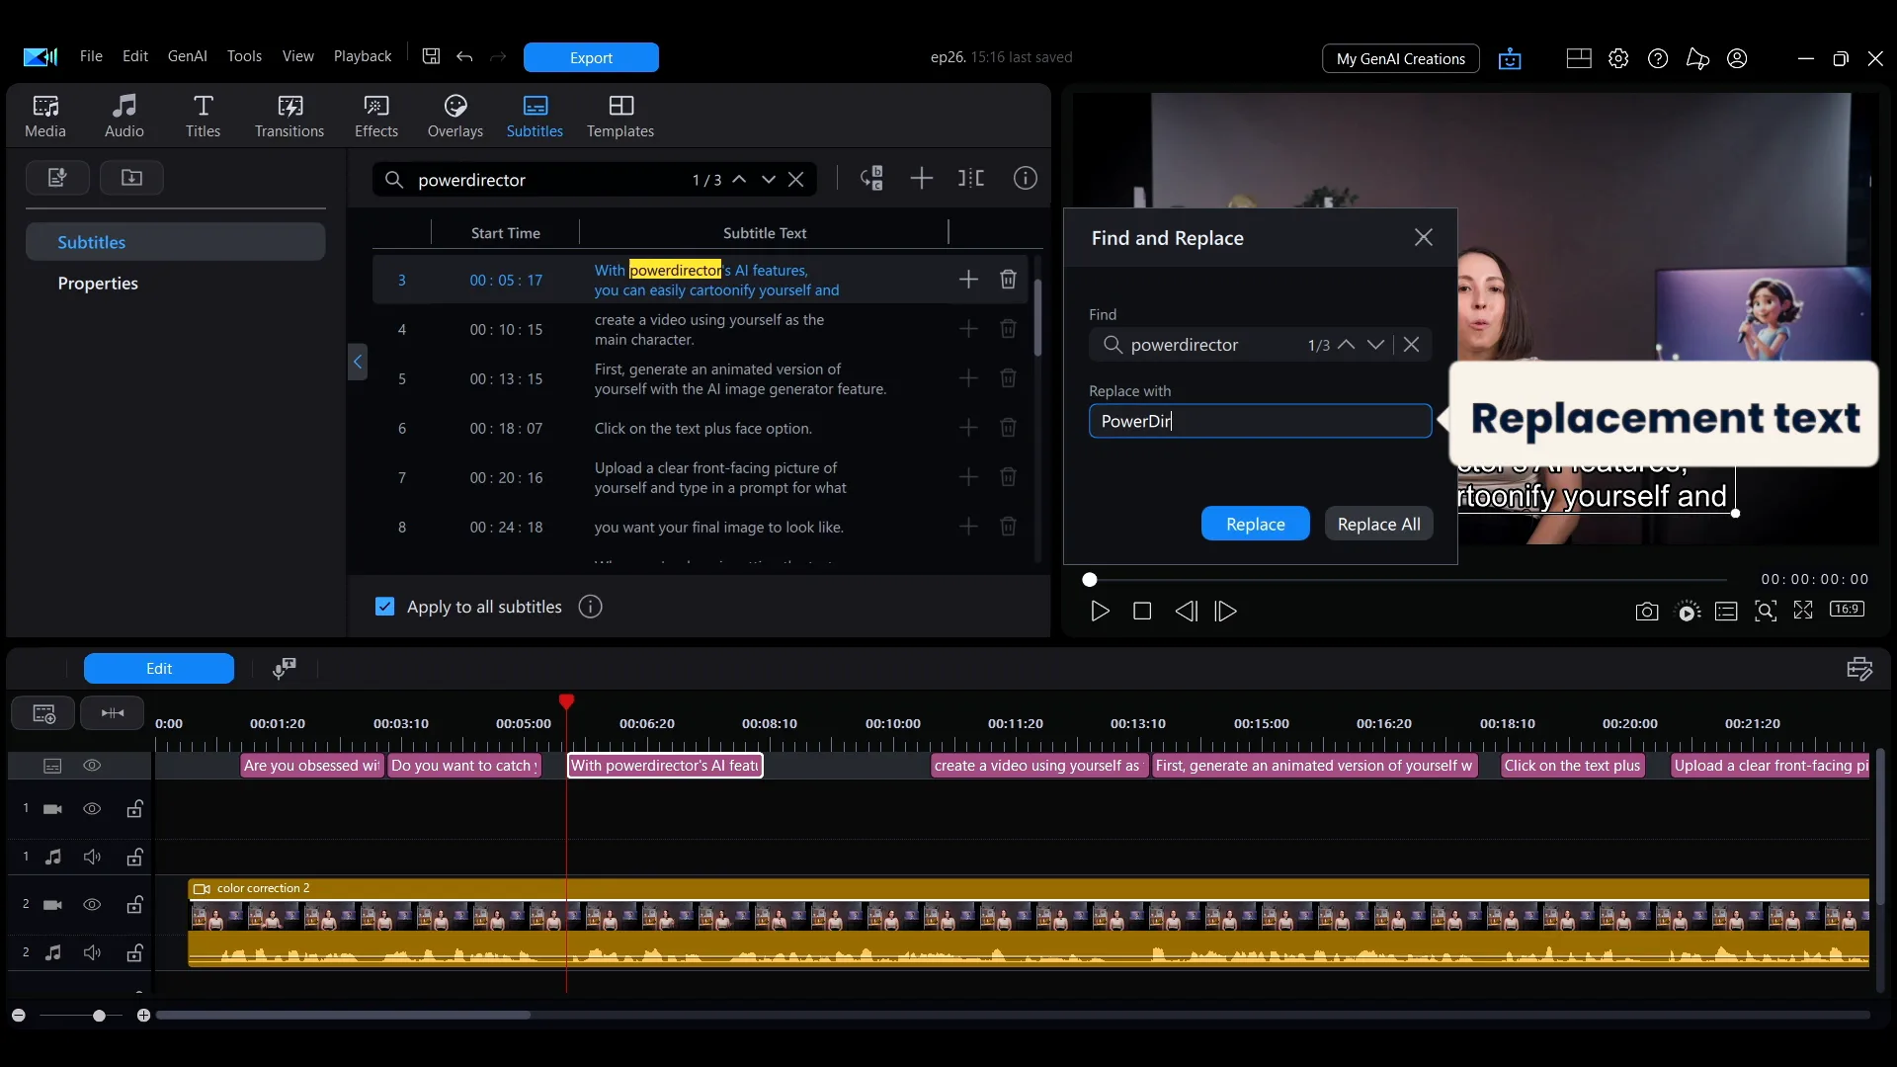Go to next match in Find and Replace
The width and height of the screenshot is (1897, 1067).
click(1375, 345)
